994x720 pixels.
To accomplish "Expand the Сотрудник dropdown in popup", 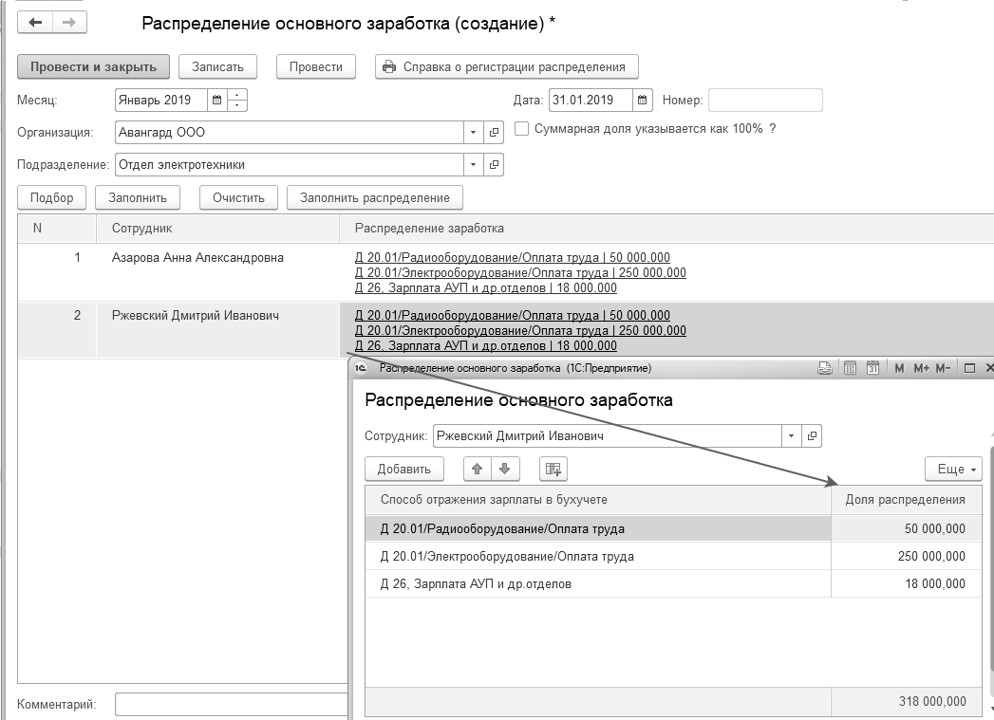I will click(x=791, y=435).
